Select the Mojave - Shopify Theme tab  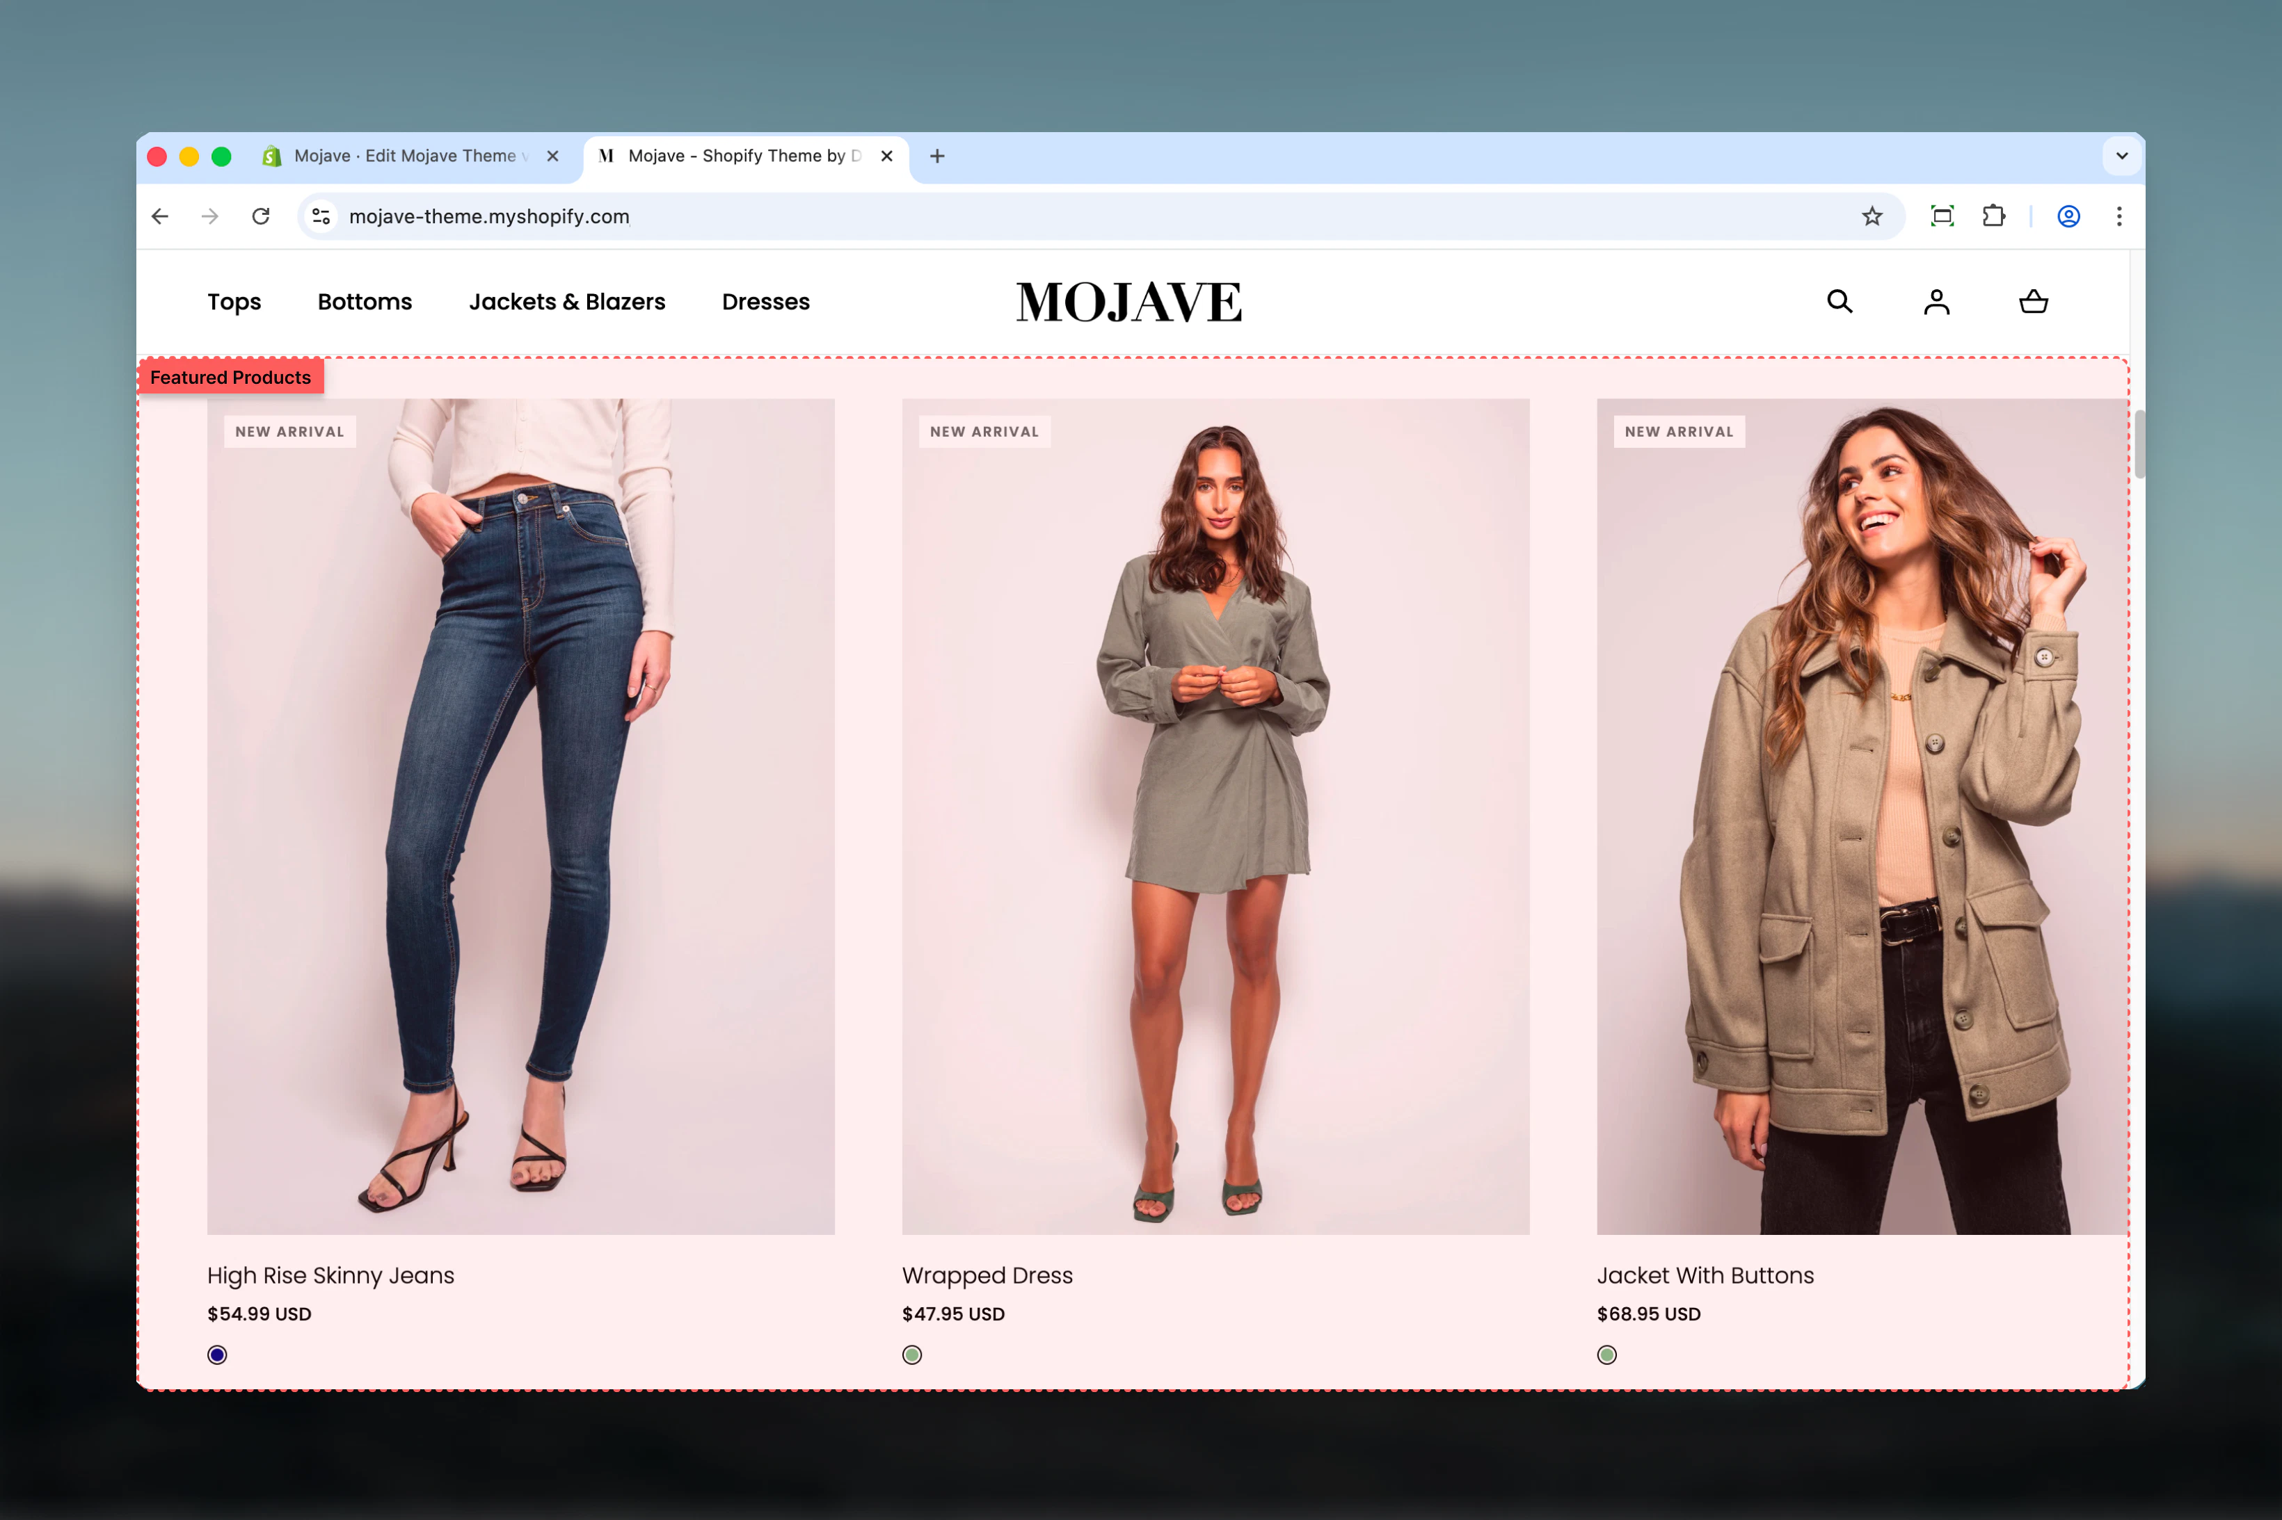(x=745, y=156)
